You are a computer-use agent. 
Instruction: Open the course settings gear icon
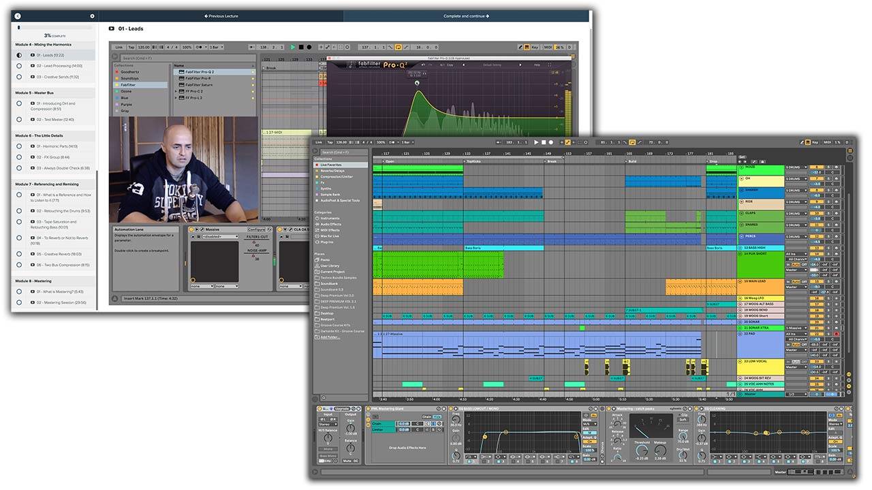click(93, 16)
